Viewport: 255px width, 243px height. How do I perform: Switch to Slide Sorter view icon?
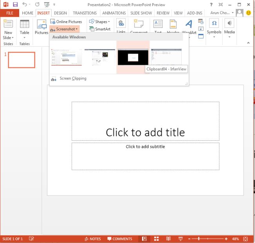156,239
